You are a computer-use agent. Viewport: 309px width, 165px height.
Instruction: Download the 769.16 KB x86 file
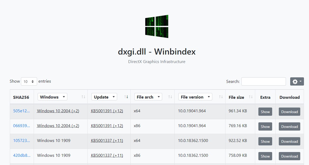(x=289, y=127)
